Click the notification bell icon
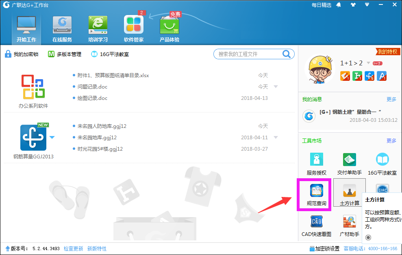402x255 pixels. 339,5
